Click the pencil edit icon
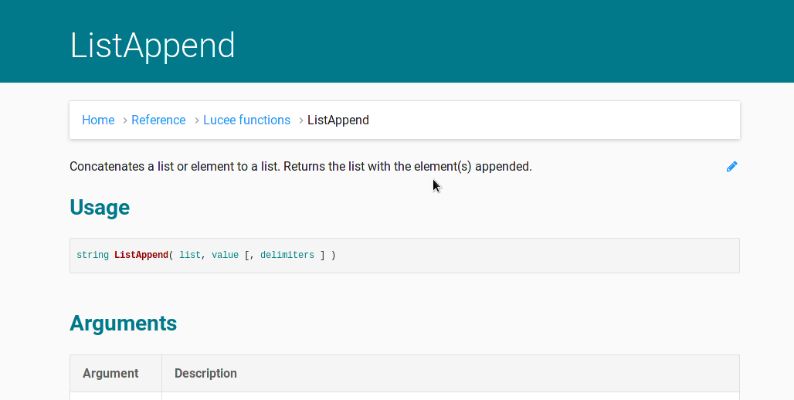The image size is (794, 400). click(x=731, y=166)
